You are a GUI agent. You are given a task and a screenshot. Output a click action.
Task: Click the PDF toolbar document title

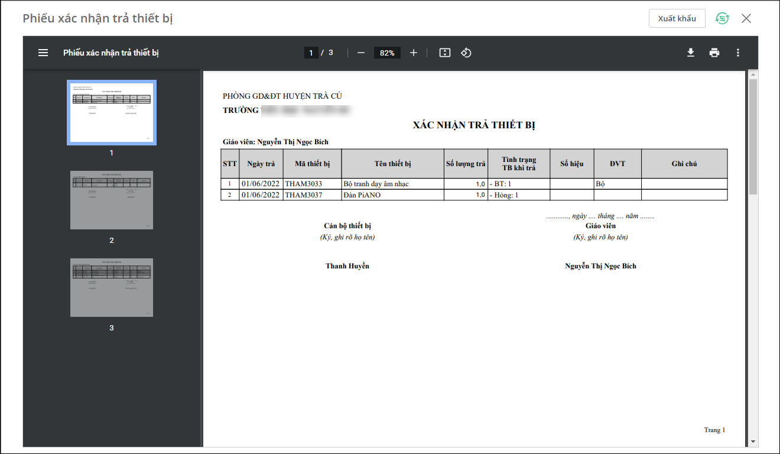click(111, 53)
